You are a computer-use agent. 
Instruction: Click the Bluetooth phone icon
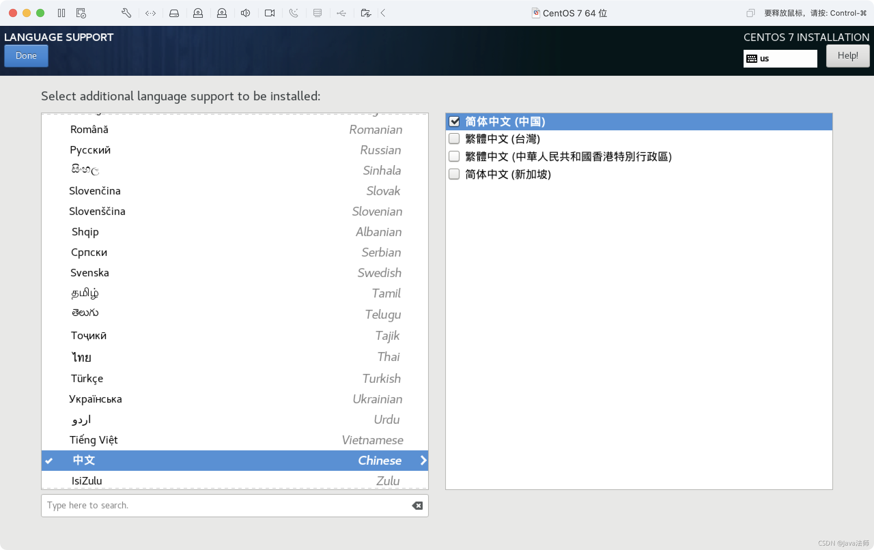[294, 13]
